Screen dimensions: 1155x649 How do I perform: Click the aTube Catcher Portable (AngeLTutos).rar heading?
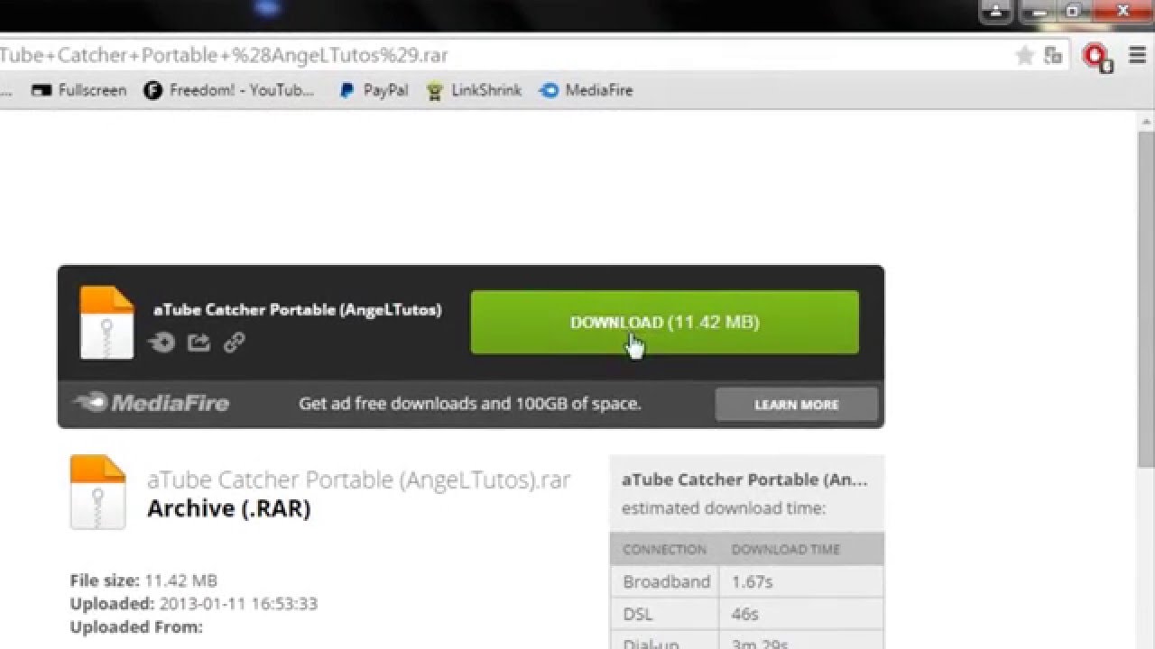pos(359,480)
